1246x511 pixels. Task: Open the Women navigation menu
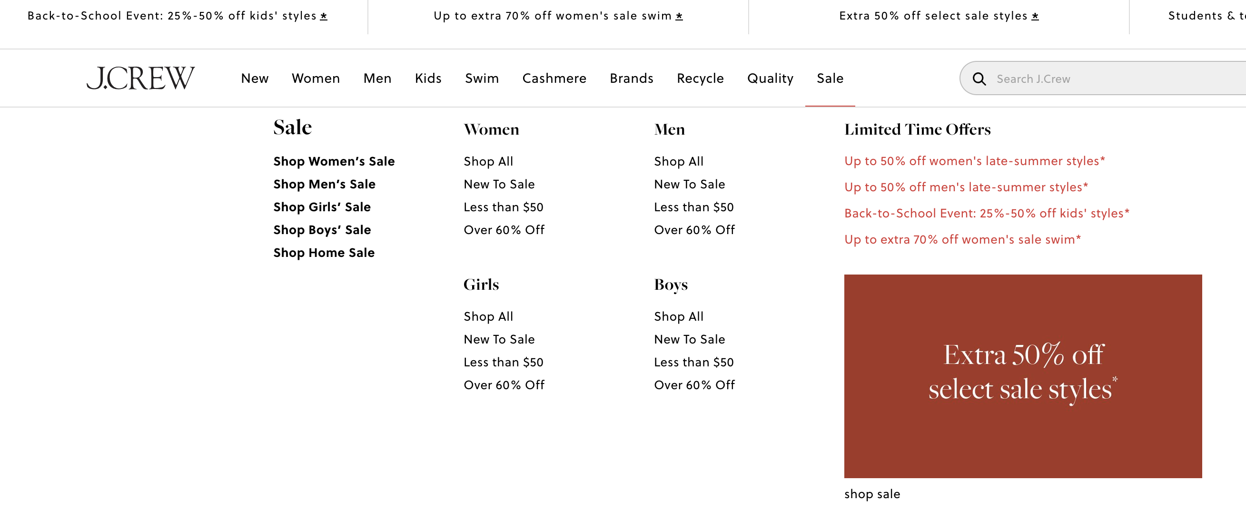click(x=316, y=79)
